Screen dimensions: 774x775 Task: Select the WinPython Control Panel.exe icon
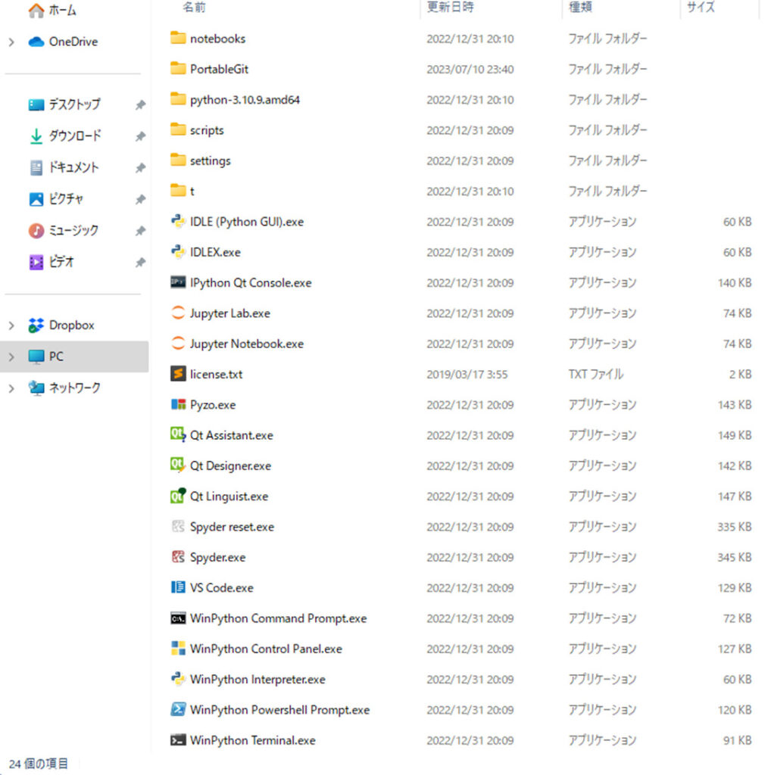[x=178, y=649]
